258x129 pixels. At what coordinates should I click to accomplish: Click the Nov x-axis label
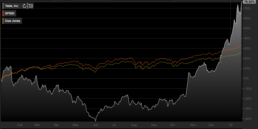click(x=193, y=125)
